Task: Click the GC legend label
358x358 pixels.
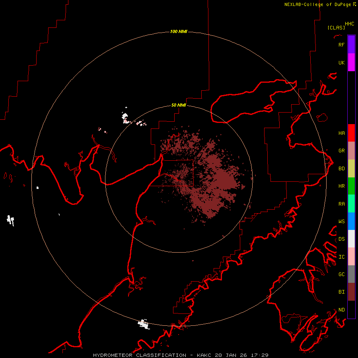Action: coord(341,274)
